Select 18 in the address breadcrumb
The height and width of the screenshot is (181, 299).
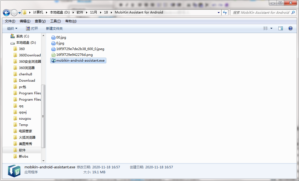pyautogui.click(x=106, y=12)
